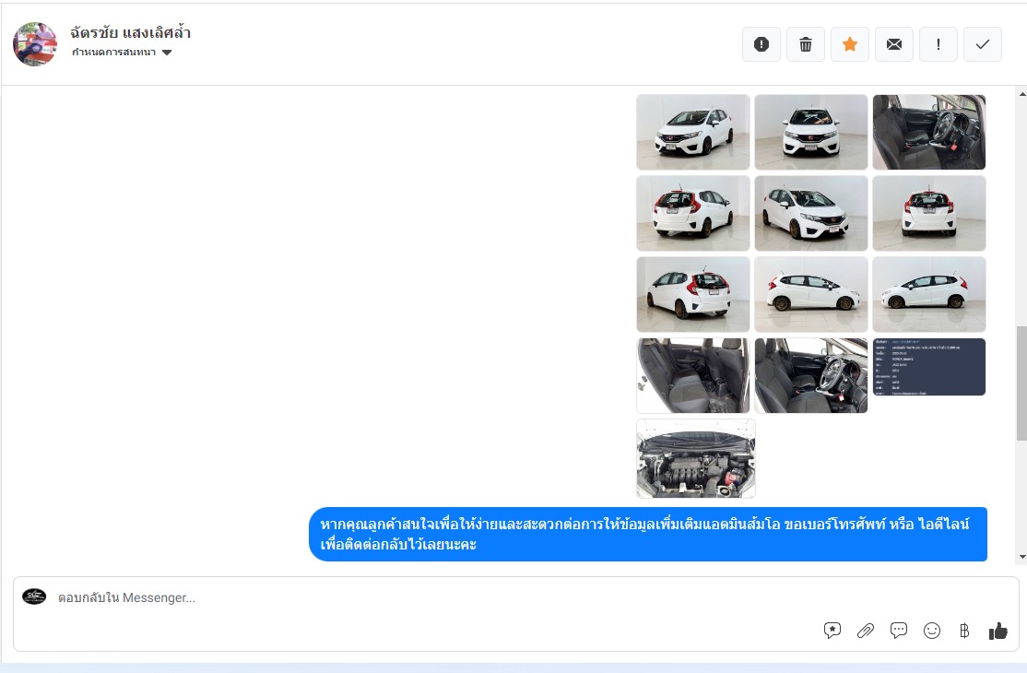
Task: Open saved replies starred bubble icon
Action: point(832,631)
